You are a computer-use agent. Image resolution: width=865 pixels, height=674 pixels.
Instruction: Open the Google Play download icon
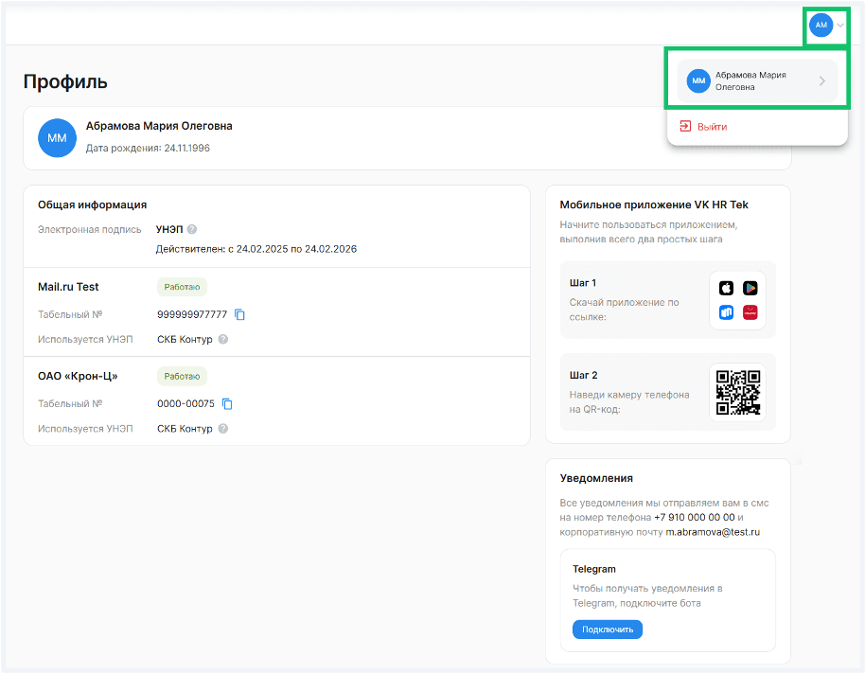click(750, 288)
